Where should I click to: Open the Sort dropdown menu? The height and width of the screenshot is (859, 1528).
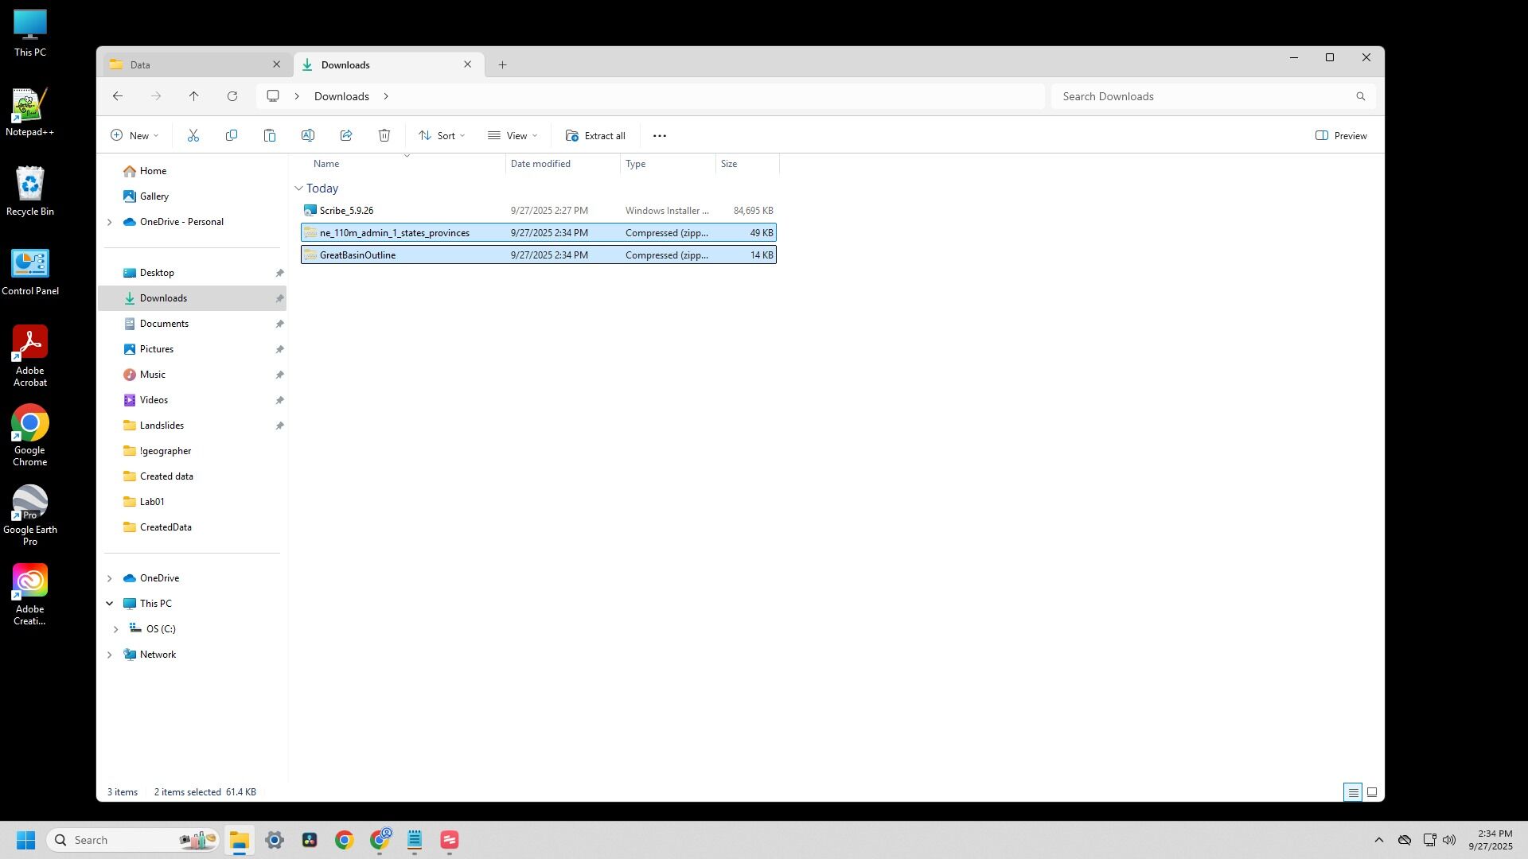pyautogui.click(x=442, y=136)
